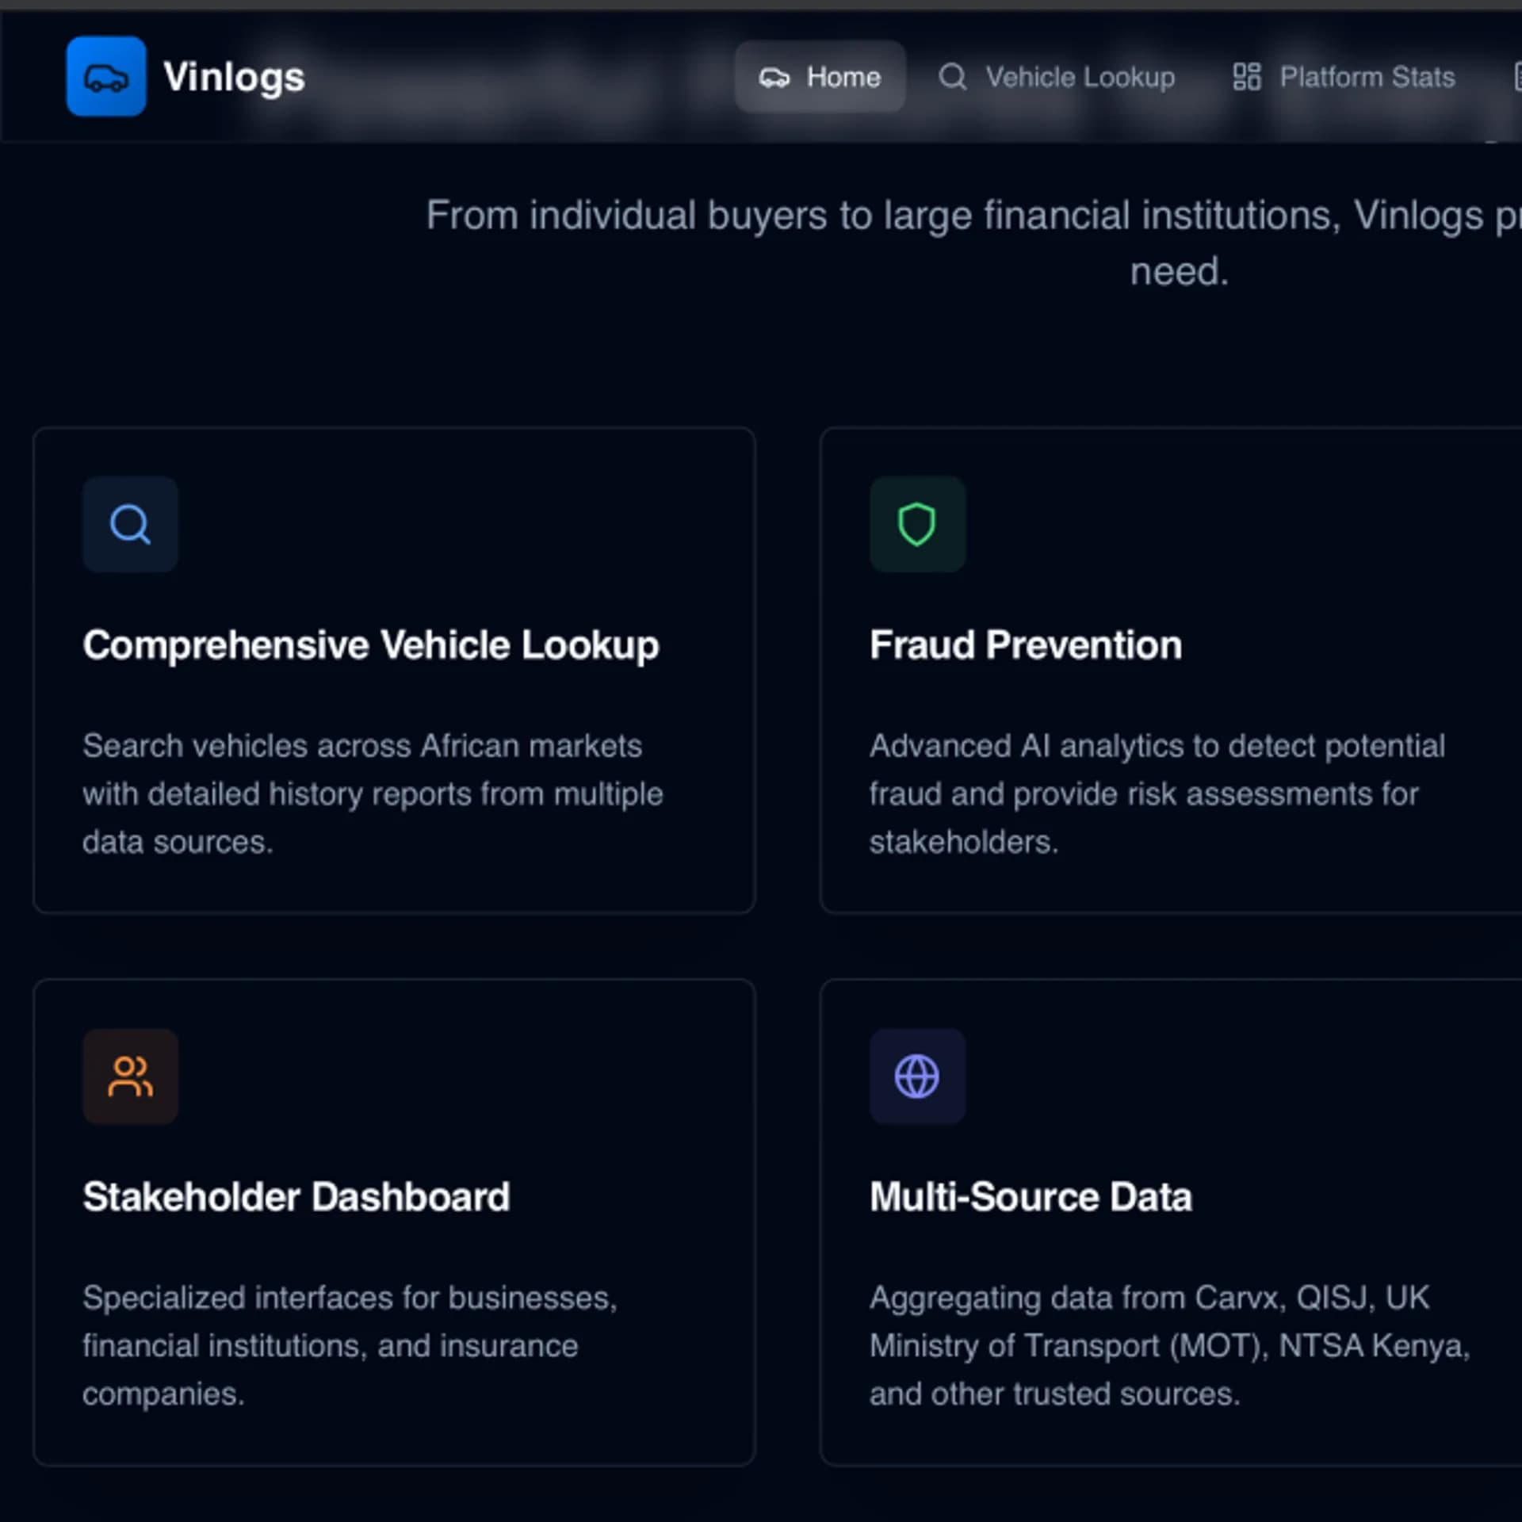This screenshot has height=1522, width=1522.
Task: Click the Aggregating data from Carvx description
Action: point(1170,1346)
